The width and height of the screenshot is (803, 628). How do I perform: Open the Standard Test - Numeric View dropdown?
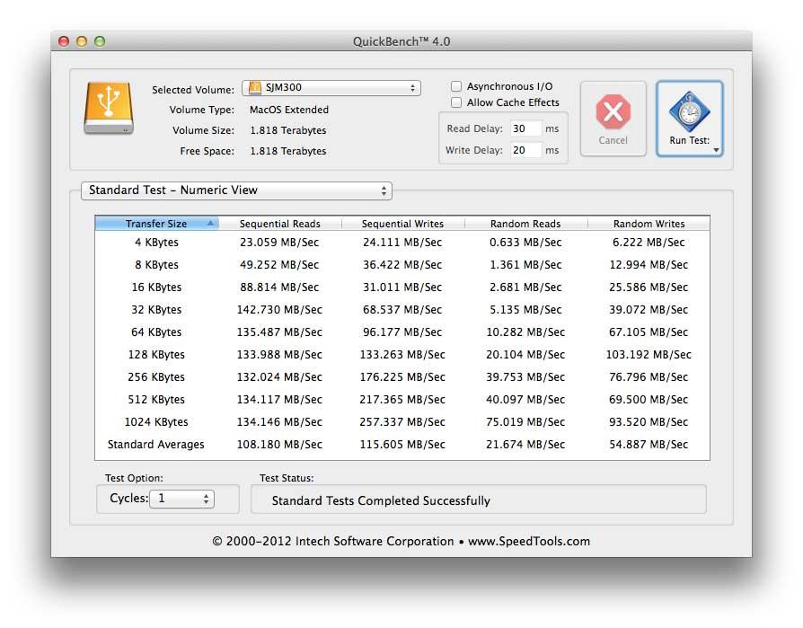(x=236, y=190)
